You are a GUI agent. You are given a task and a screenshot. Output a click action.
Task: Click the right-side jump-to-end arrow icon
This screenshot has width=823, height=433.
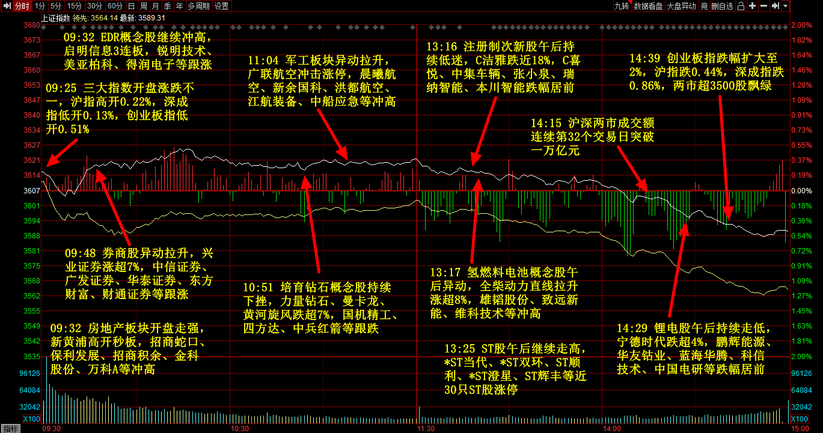[x=776, y=6]
